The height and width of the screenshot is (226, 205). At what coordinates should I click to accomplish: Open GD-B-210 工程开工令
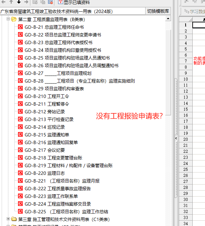click(47, 96)
